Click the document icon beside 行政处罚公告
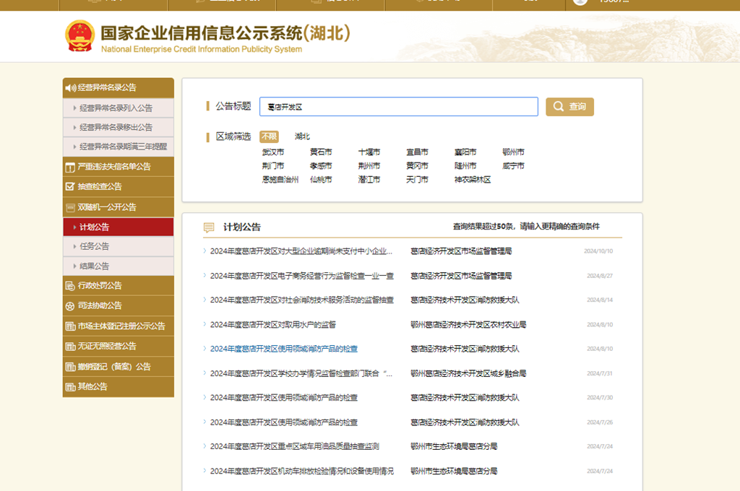740x491 pixels. 70,286
